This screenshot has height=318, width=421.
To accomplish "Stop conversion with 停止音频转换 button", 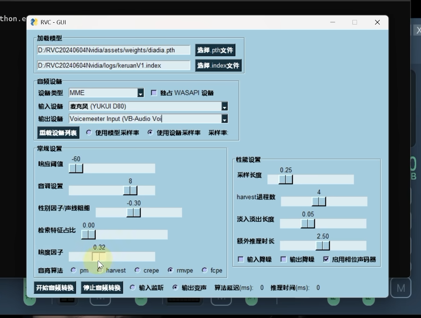I will coord(102,288).
